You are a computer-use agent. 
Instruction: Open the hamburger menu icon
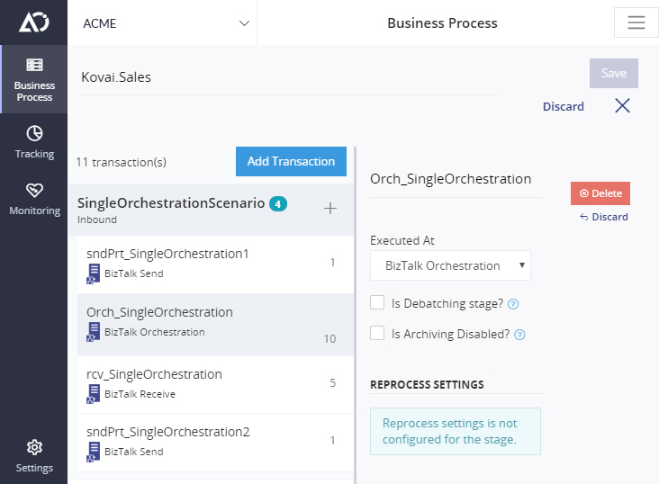click(x=636, y=22)
